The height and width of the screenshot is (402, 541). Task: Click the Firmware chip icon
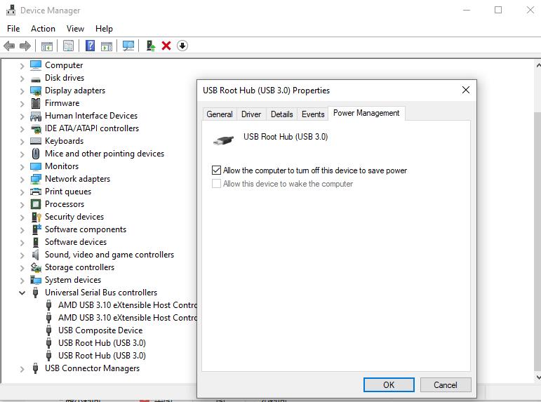[x=36, y=103]
